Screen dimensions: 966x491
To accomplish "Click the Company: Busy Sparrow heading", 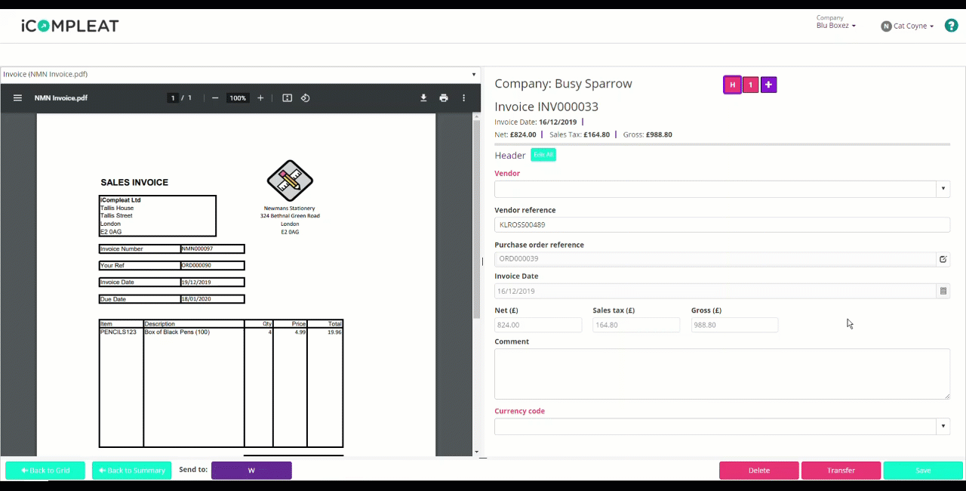I will (563, 84).
